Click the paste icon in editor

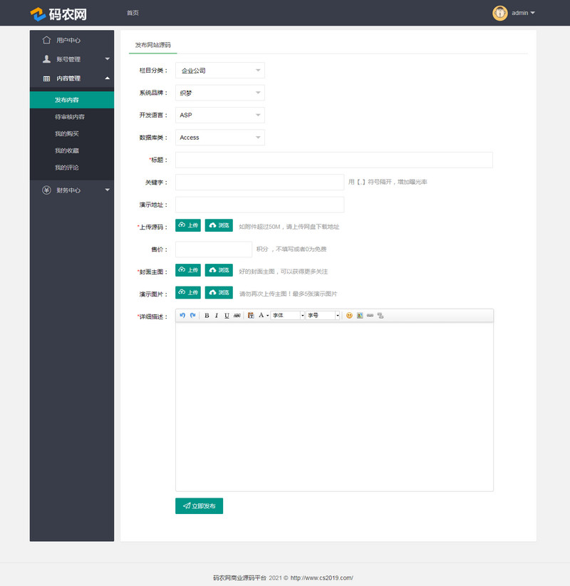pyautogui.click(x=251, y=315)
